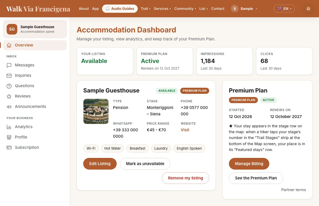
Task: Open the Sample account dropdown
Action: point(244,9)
